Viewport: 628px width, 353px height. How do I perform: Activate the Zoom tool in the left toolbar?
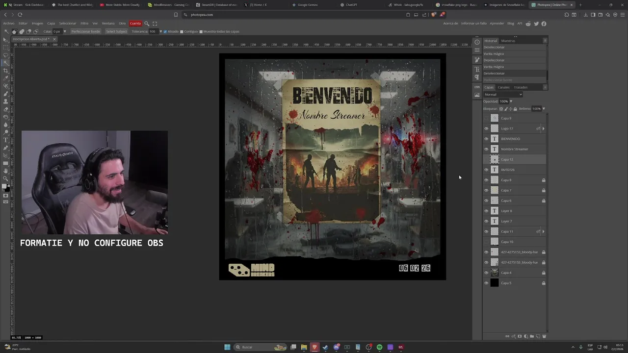click(x=6, y=178)
